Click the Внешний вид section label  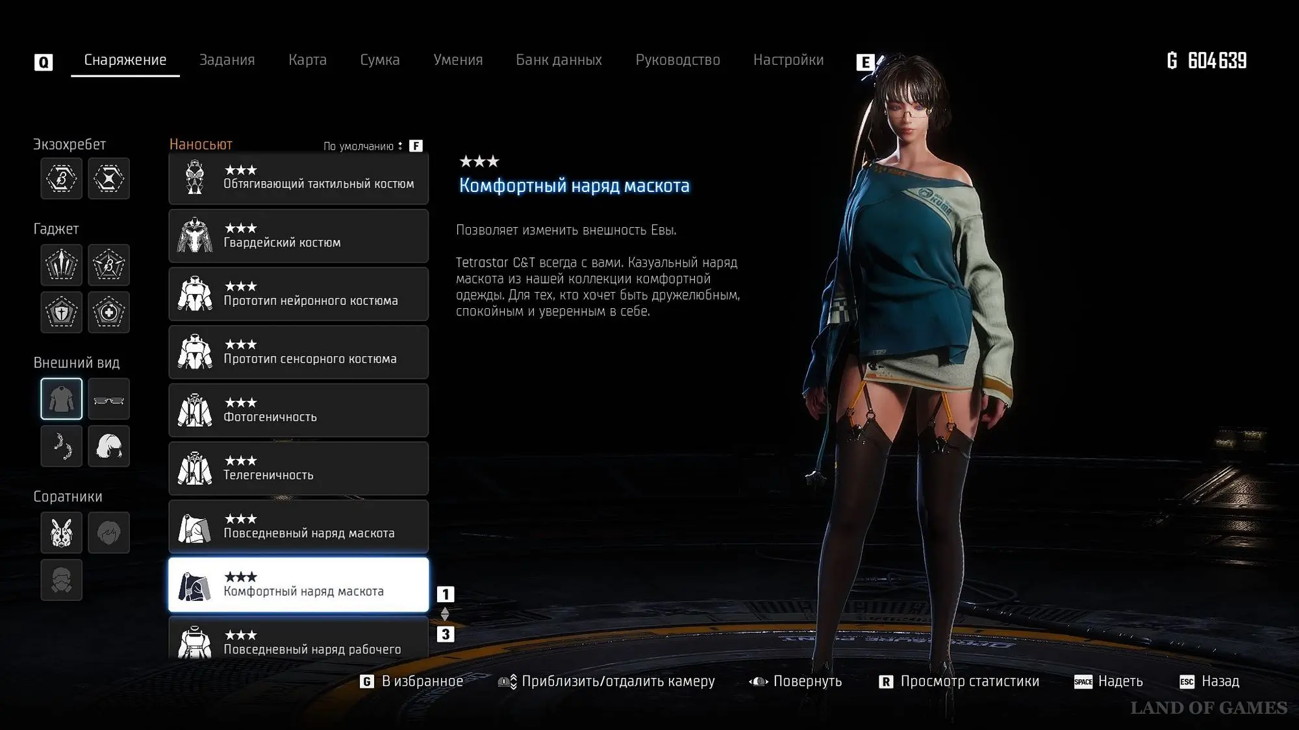[x=77, y=363]
